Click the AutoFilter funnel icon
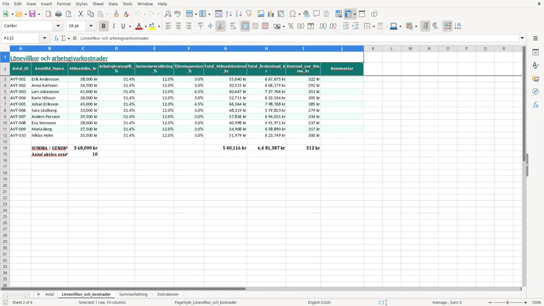This screenshot has height=306, width=544. coord(248,14)
